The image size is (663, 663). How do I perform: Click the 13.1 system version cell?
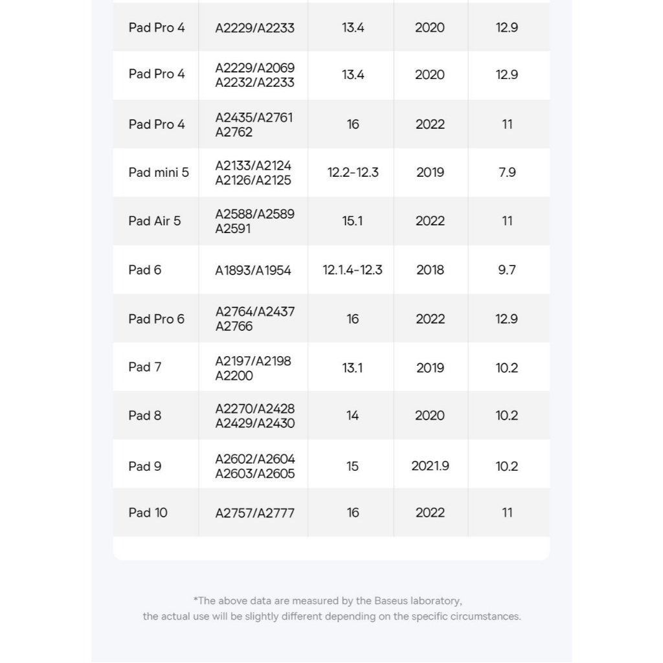[352, 368]
